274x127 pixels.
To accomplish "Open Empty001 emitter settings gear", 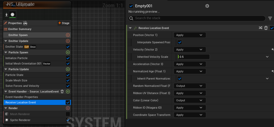I will click(x=207, y=6).
